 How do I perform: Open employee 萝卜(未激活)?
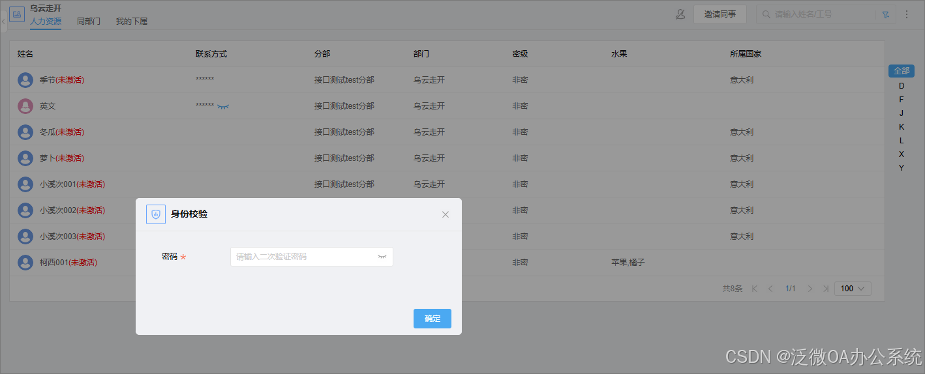(62, 158)
